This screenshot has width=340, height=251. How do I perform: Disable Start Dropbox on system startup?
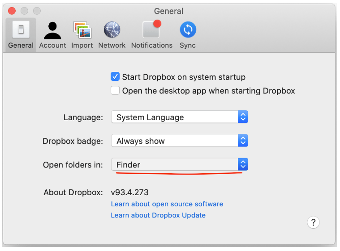tap(115, 77)
